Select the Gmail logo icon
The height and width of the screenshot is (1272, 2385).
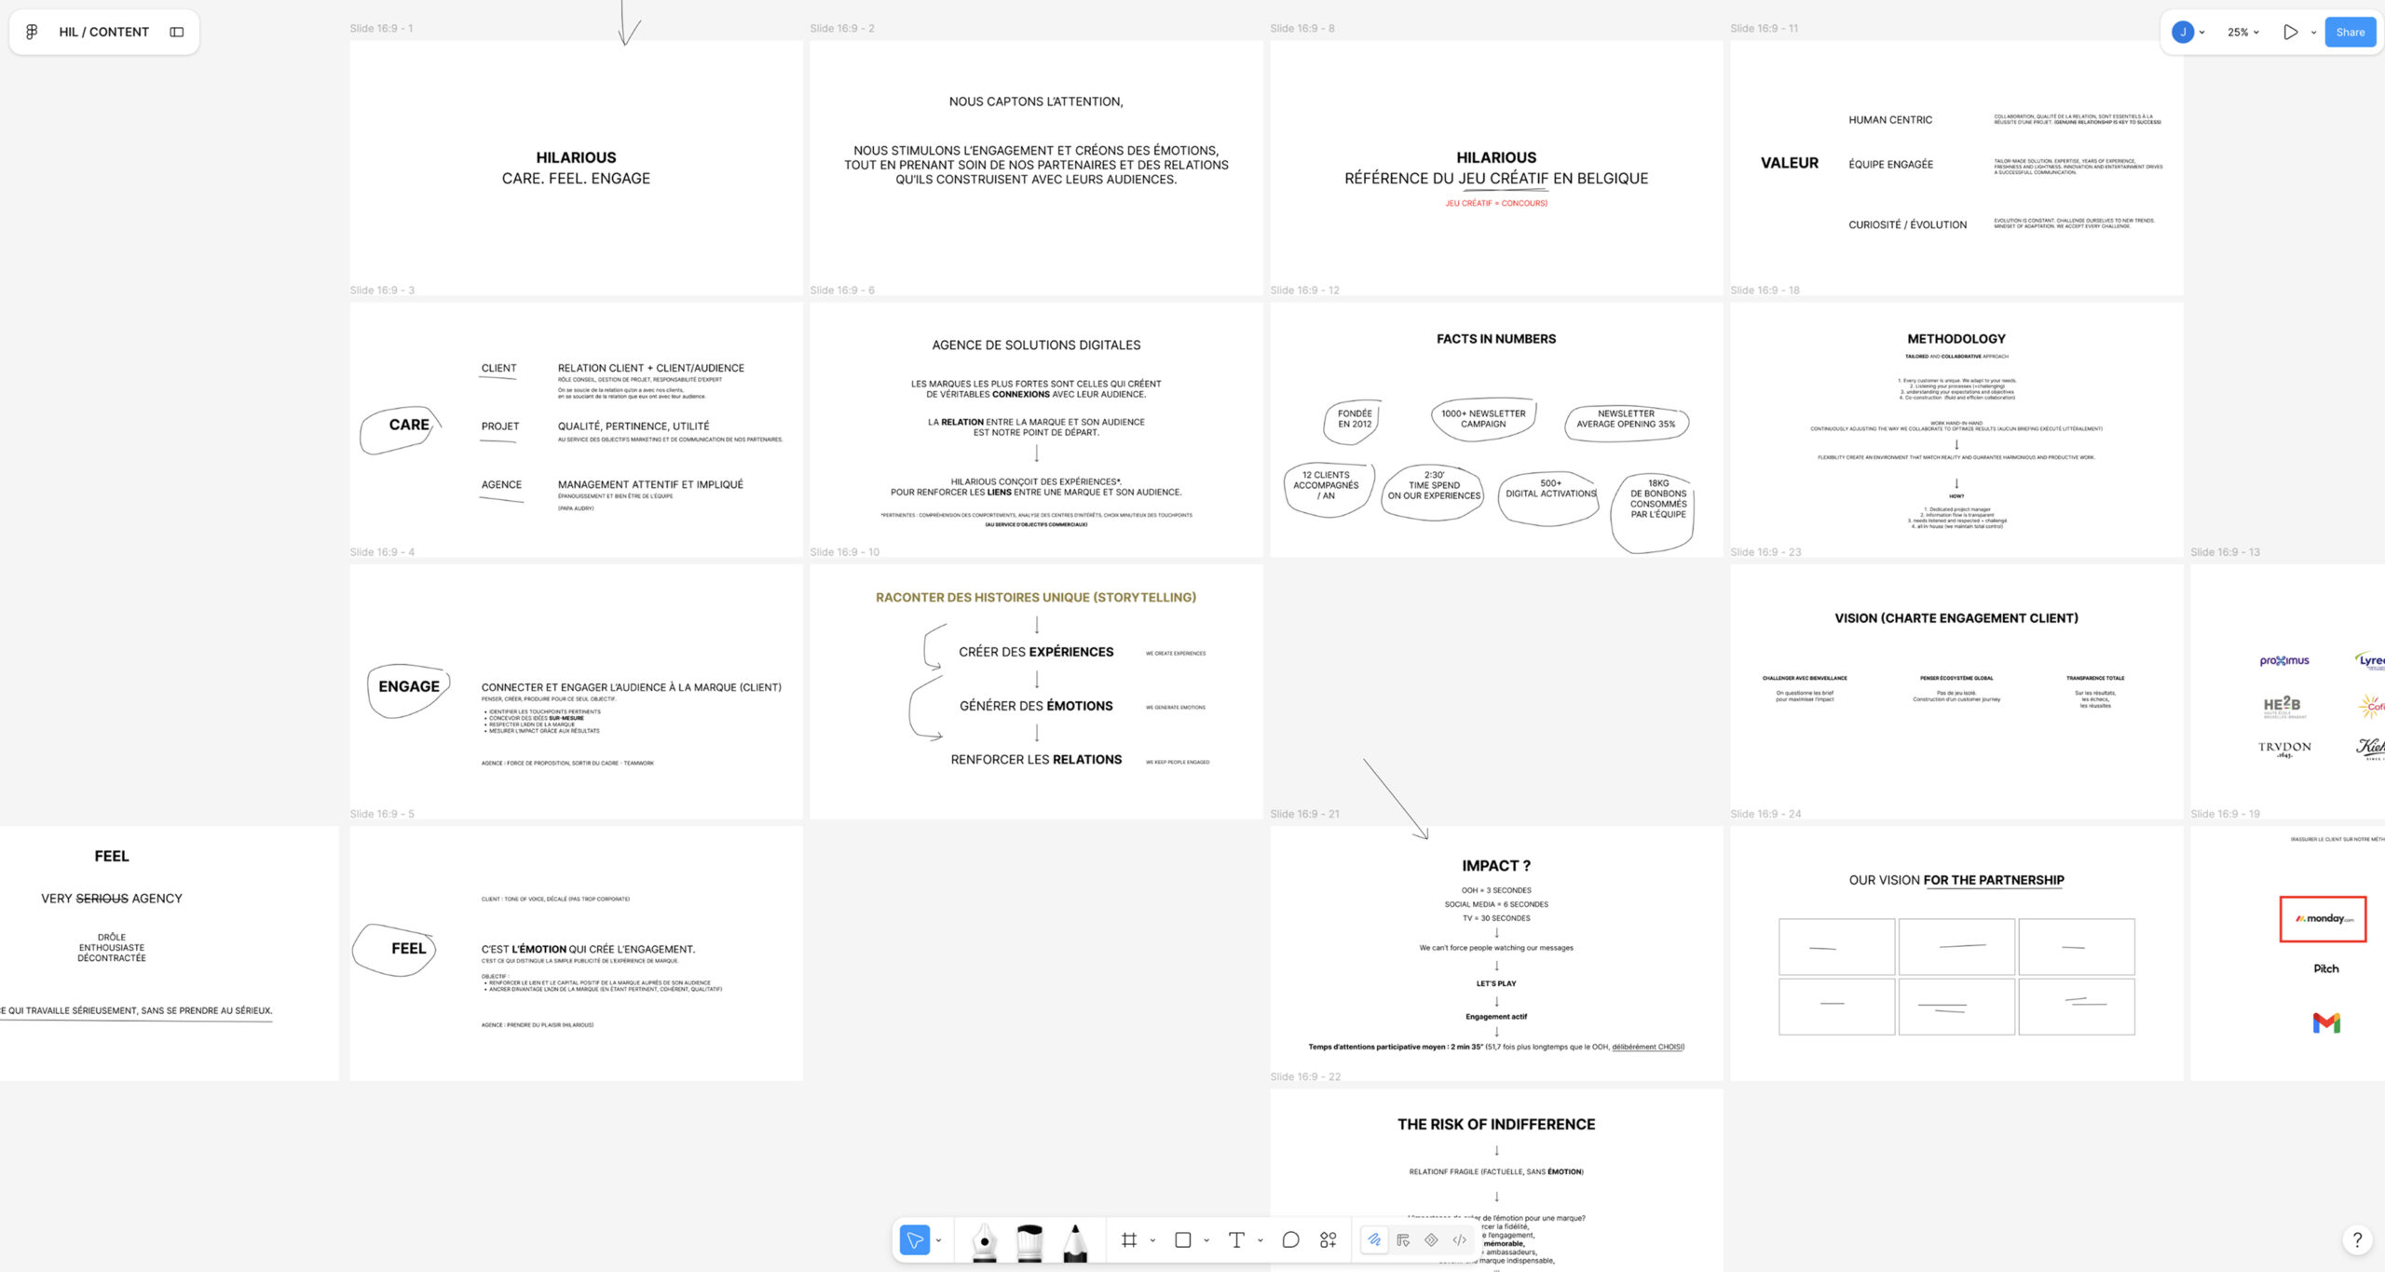click(2326, 1023)
